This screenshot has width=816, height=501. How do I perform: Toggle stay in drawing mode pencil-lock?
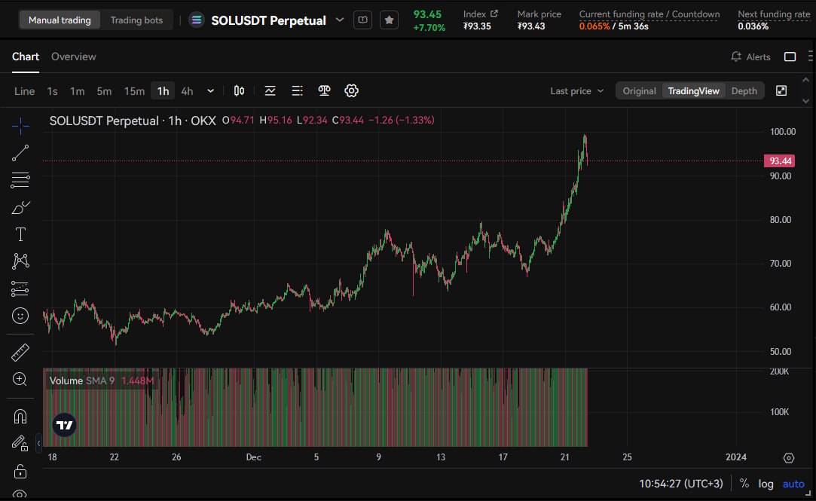click(20, 443)
